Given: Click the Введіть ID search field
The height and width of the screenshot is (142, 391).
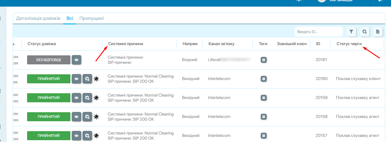Looking at the screenshot, I should (x=318, y=32).
